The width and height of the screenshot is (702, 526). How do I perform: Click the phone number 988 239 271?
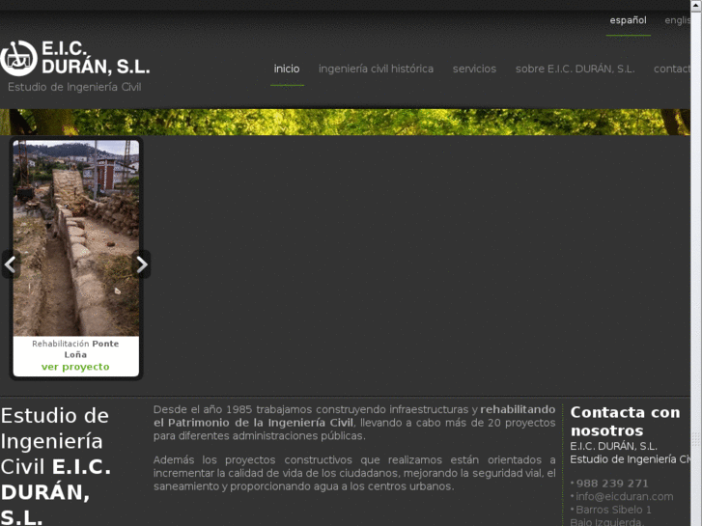[612, 484]
